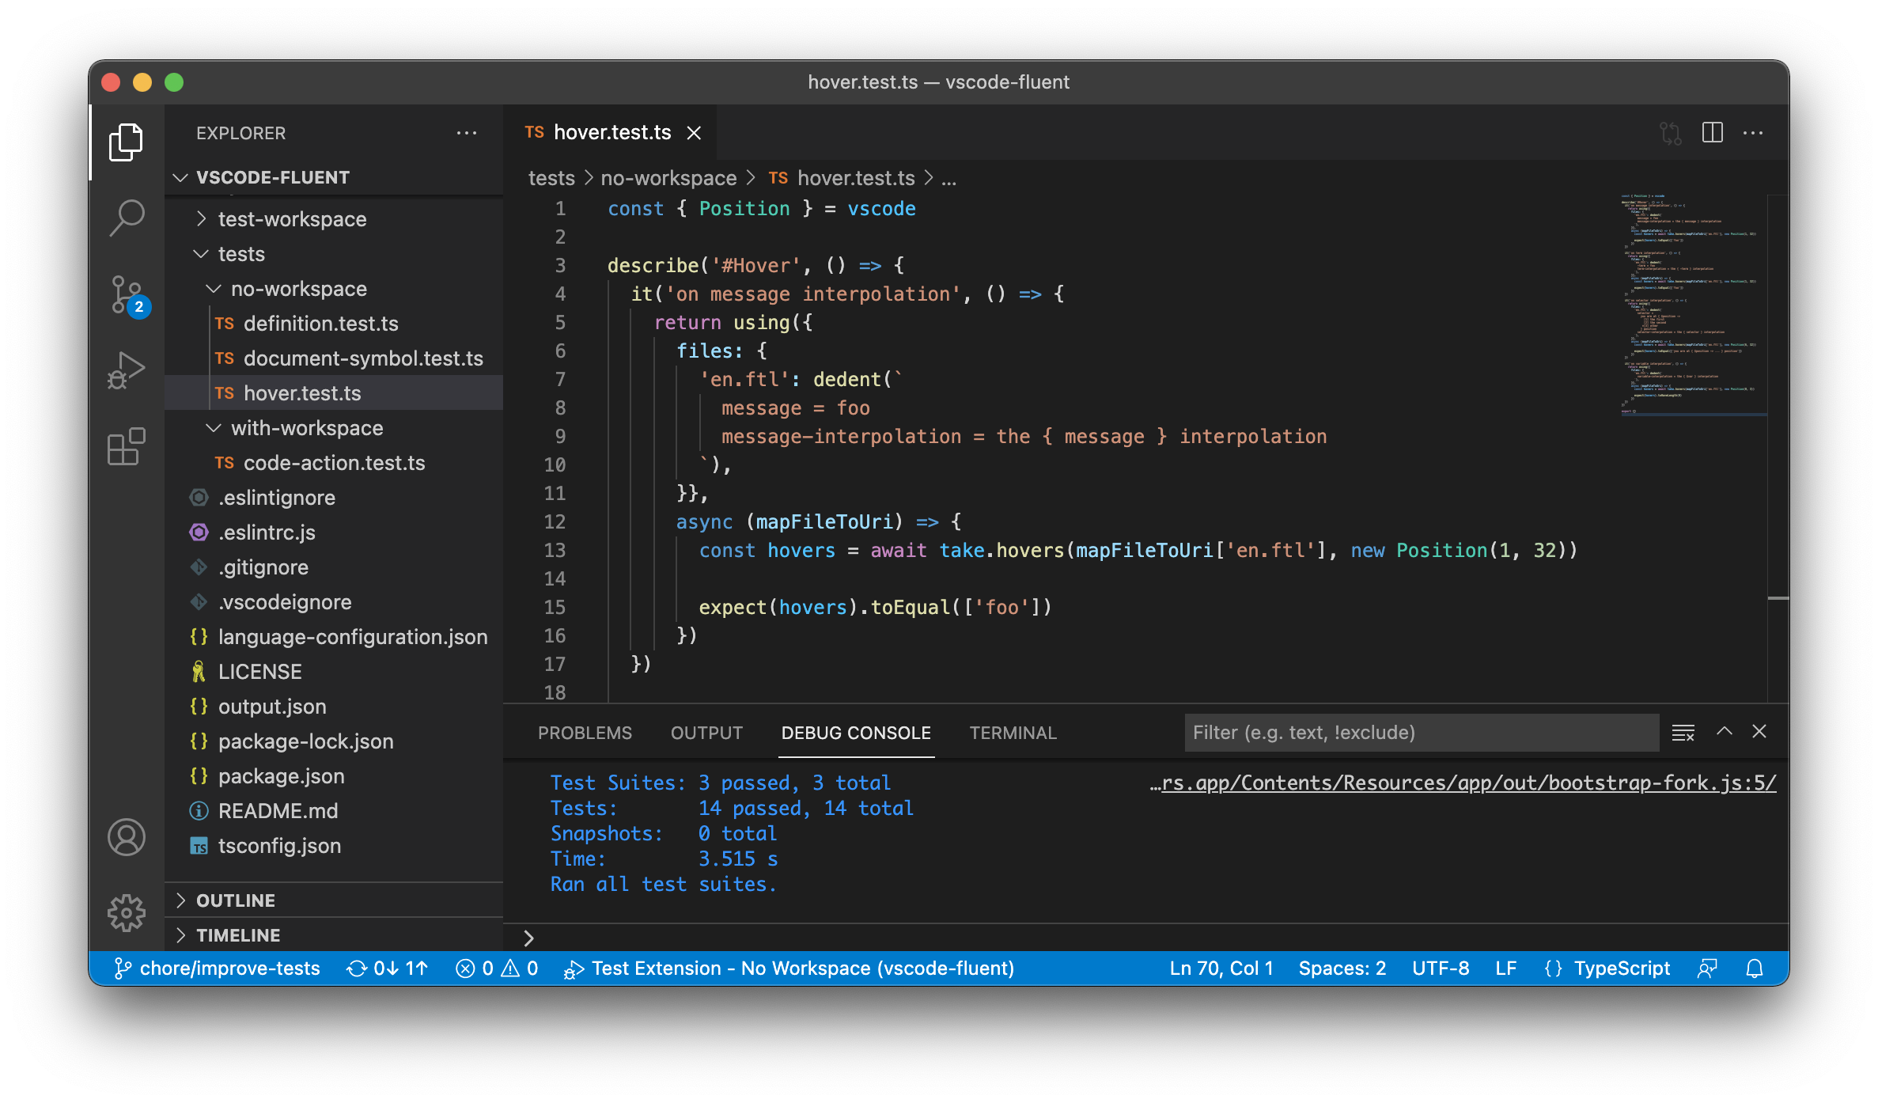Open the PROBLEMS tab

[x=585, y=733]
